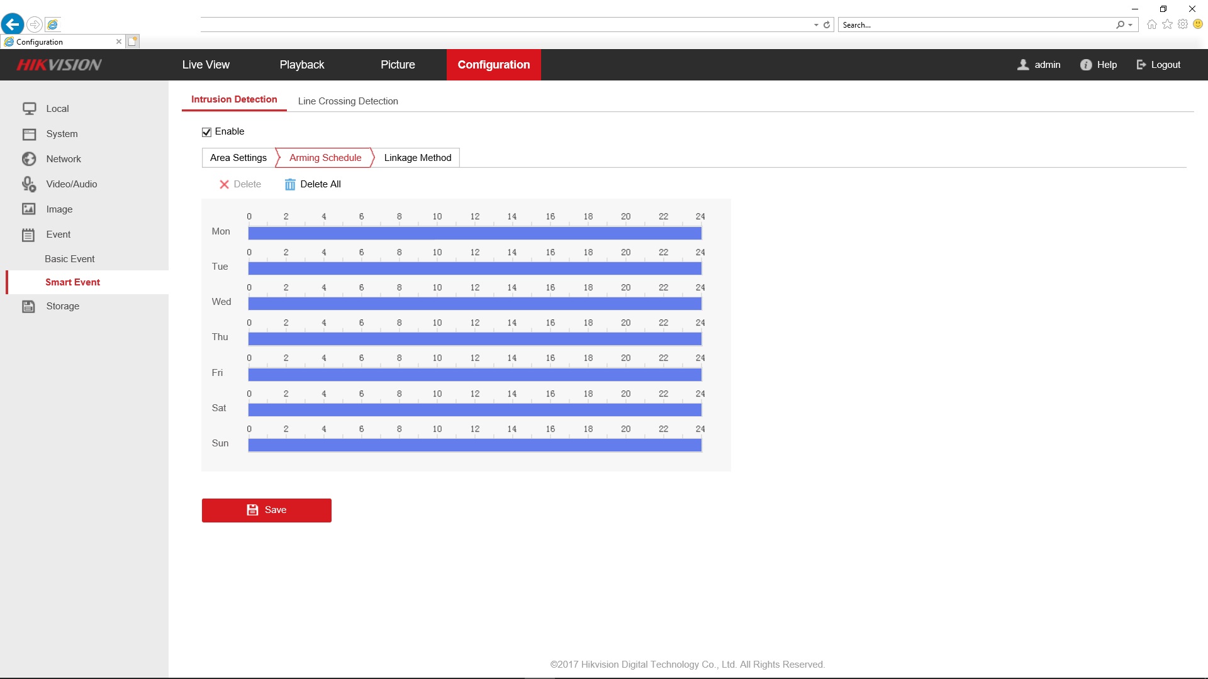Screen dimensions: 1208x679
Task: Click the Help info icon
Action: coord(1086,65)
